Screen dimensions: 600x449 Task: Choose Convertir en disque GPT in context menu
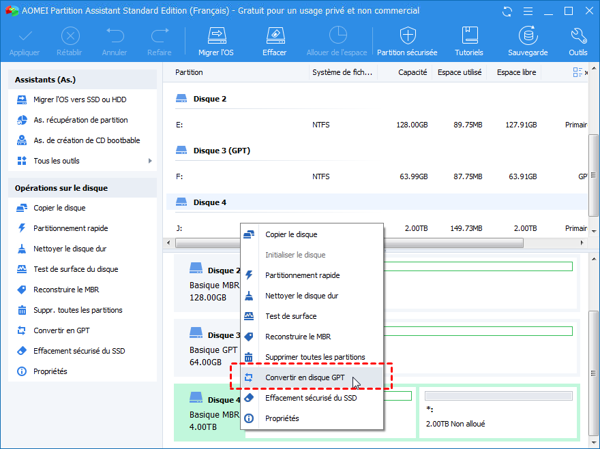305,377
